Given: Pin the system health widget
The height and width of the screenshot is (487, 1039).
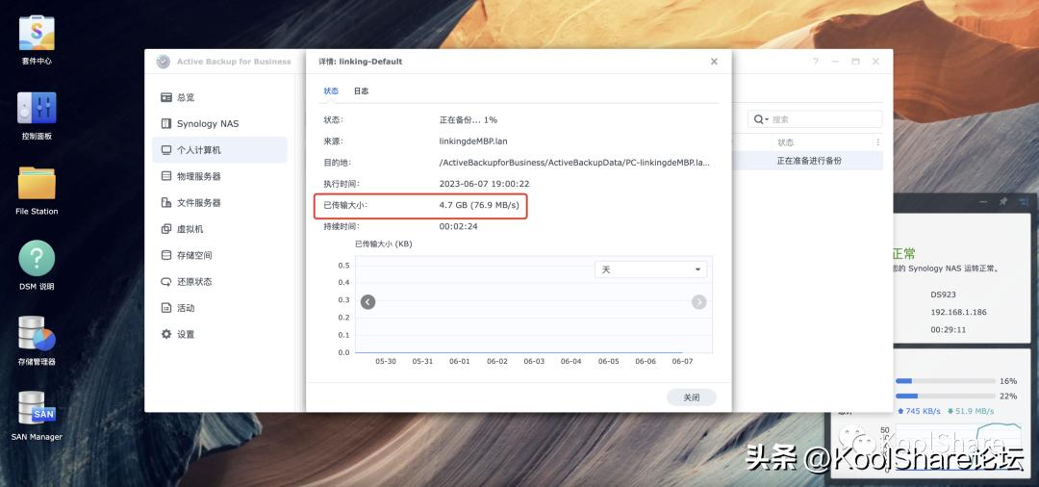Looking at the screenshot, I should [1003, 201].
